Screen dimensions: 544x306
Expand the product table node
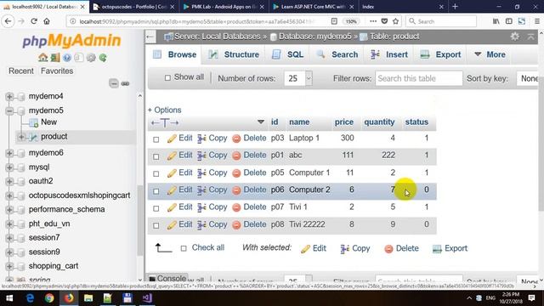21,137
